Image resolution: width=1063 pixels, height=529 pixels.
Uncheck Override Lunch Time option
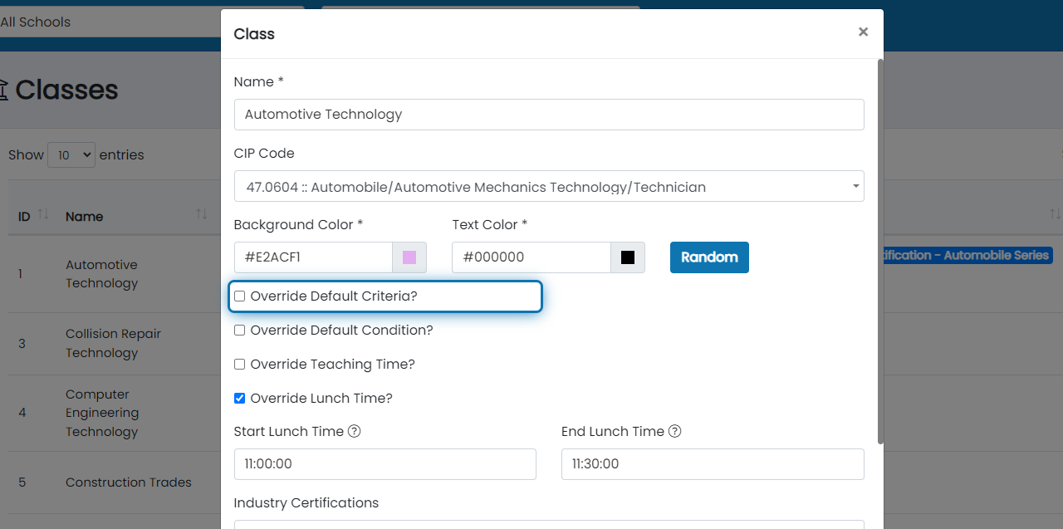pyautogui.click(x=240, y=399)
